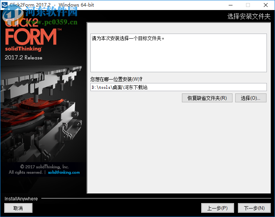
Task: Go back with 上一步(P) button
Action: click(x=217, y=208)
